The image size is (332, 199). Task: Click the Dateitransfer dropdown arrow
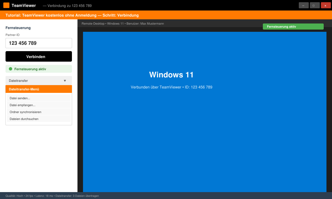point(65,81)
